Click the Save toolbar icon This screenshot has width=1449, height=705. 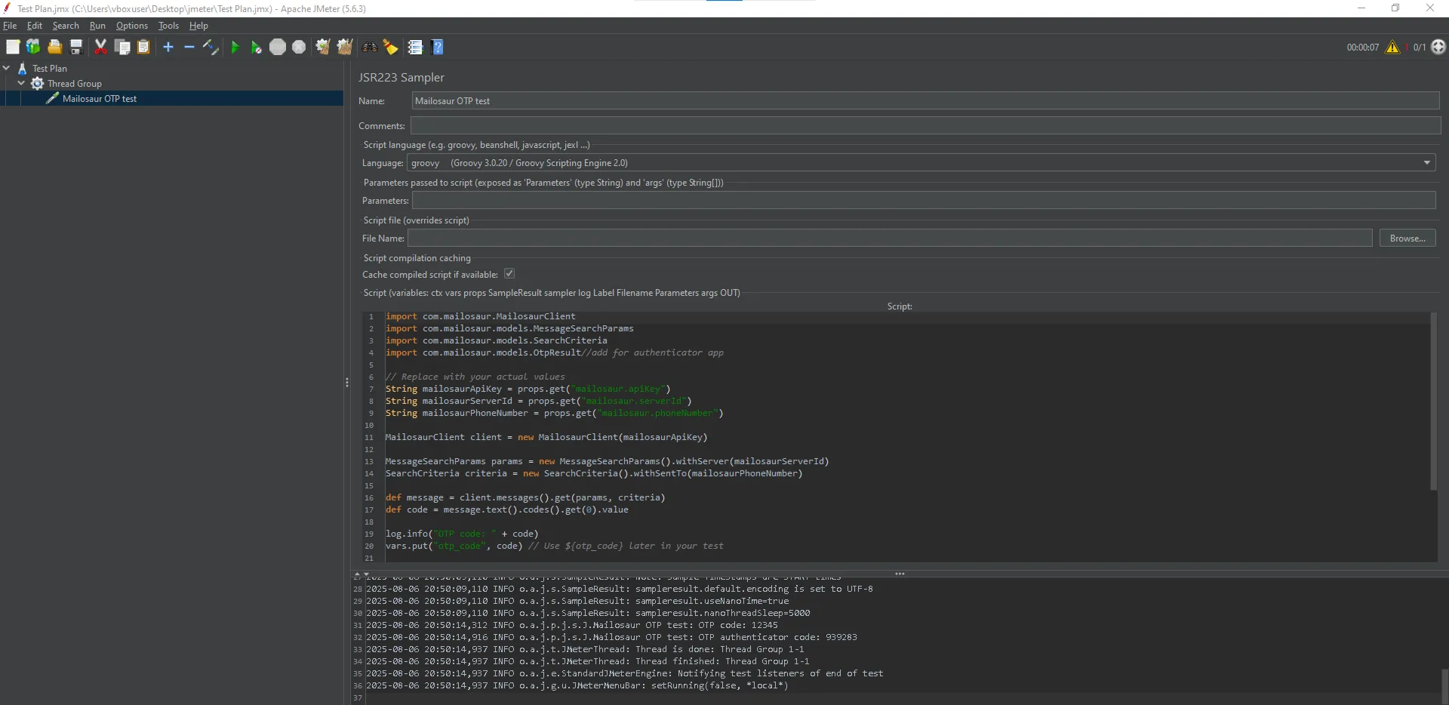point(75,47)
